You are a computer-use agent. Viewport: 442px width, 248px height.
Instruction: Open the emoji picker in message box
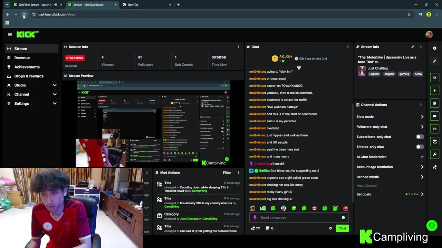pos(343,218)
